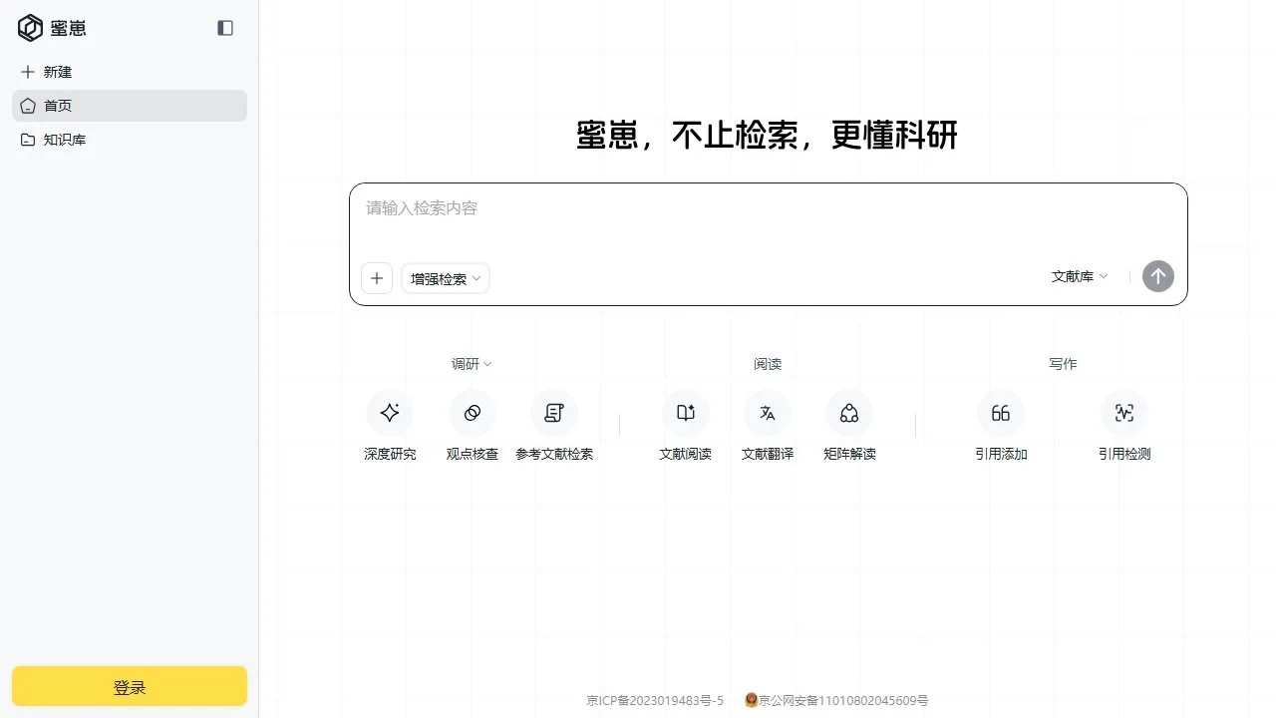
Task: Click the 写作 section label
Action: [x=1063, y=364]
